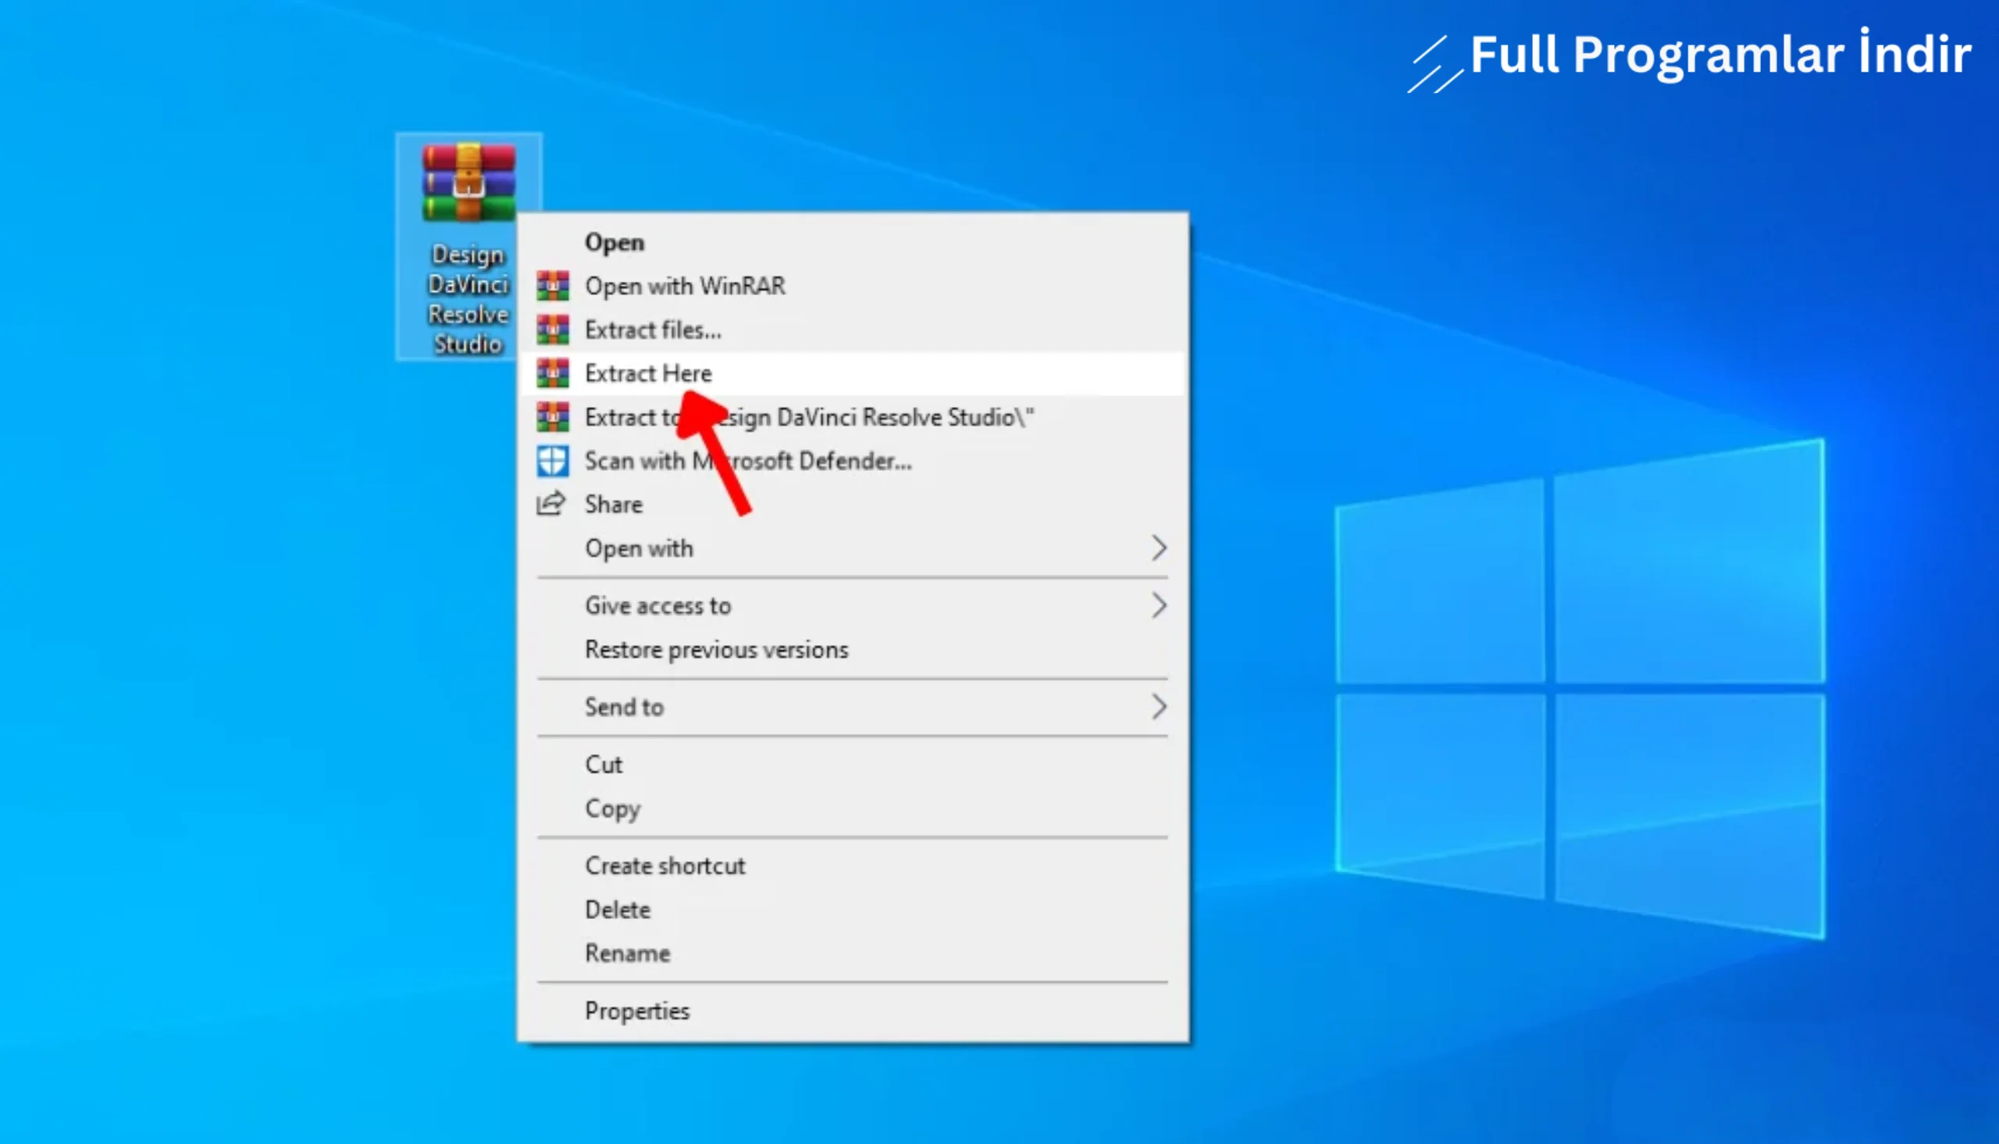Choose Open with WinRAR
This screenshot has height=1144, width=1999.
point(852,286)
